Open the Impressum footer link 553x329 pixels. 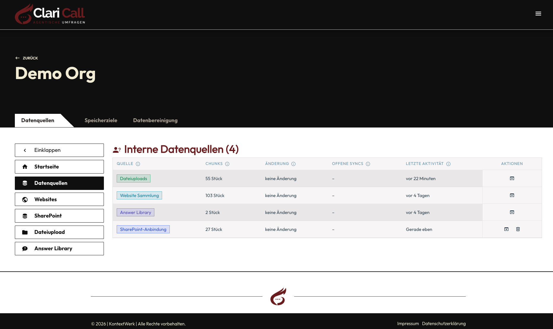coord(408,324)
